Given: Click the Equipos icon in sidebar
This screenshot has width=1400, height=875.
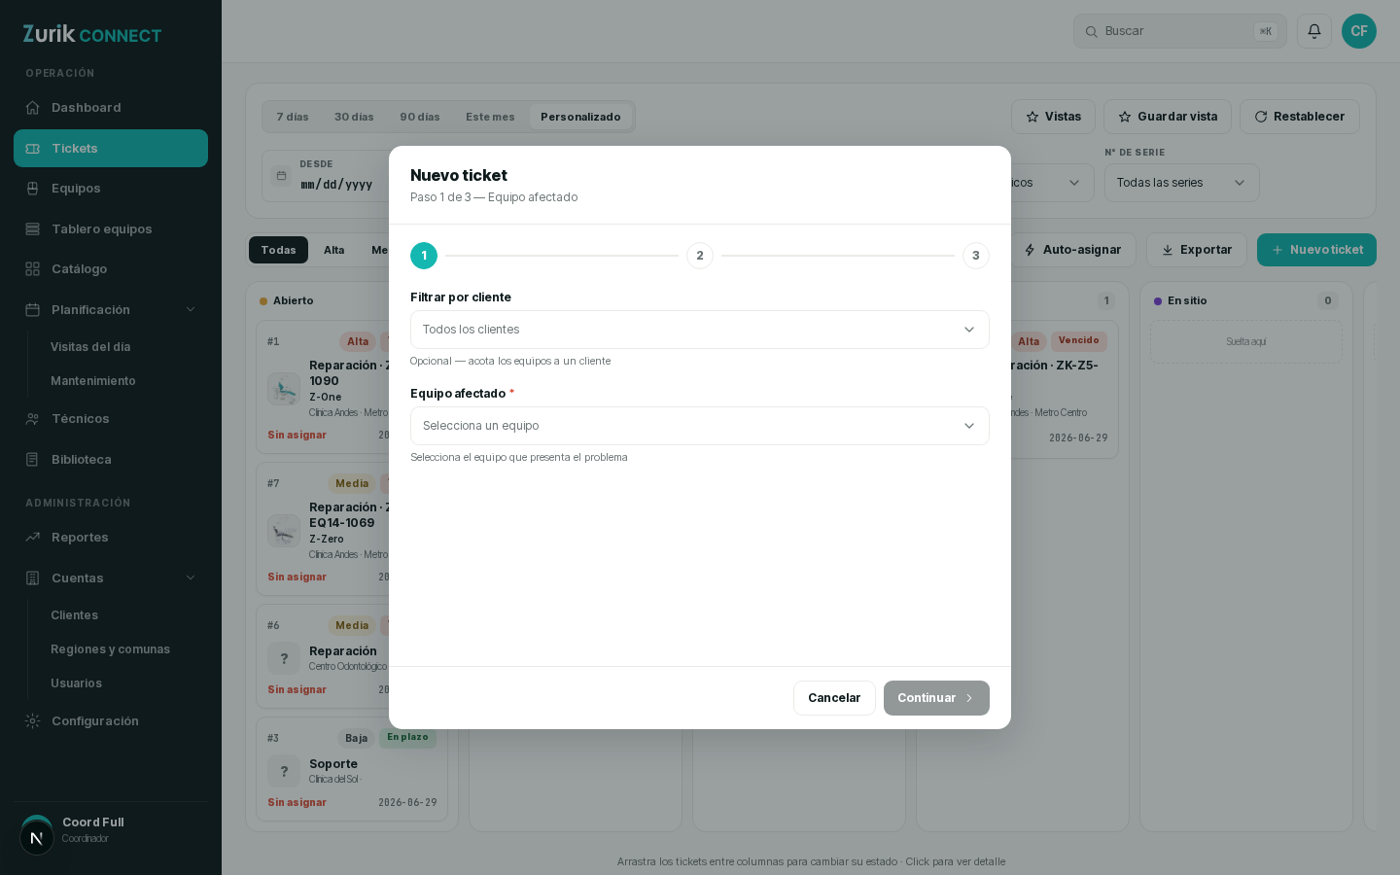Looking at the screenshot, I should [33, 189].
